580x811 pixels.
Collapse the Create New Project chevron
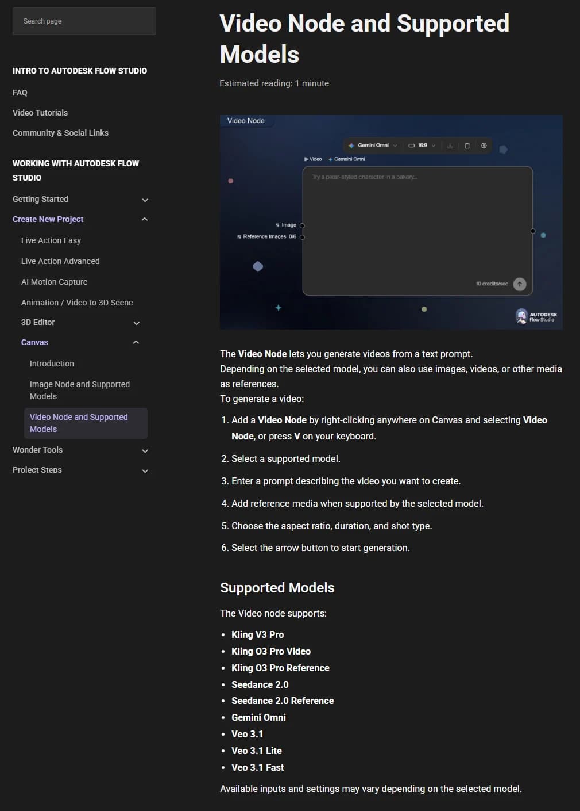[x=145, y=219]
